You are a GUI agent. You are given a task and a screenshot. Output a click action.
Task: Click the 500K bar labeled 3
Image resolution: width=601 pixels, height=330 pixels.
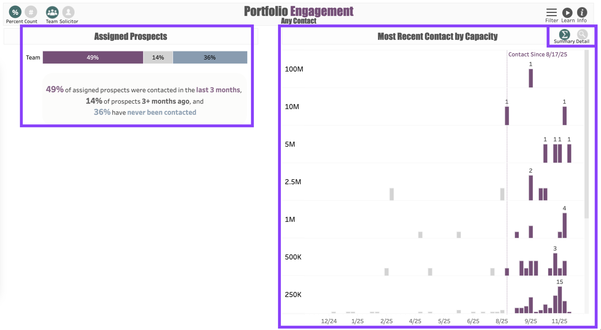coord(555,264)
